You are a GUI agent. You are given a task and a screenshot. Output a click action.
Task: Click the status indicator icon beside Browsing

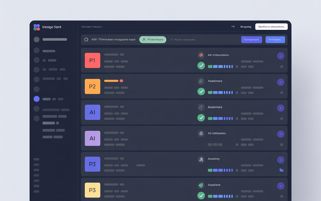pyautogui.click(x=233, y=26)
